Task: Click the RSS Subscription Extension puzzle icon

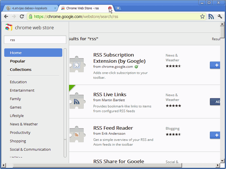Action: pyautogui.click(x=77, y=64)
